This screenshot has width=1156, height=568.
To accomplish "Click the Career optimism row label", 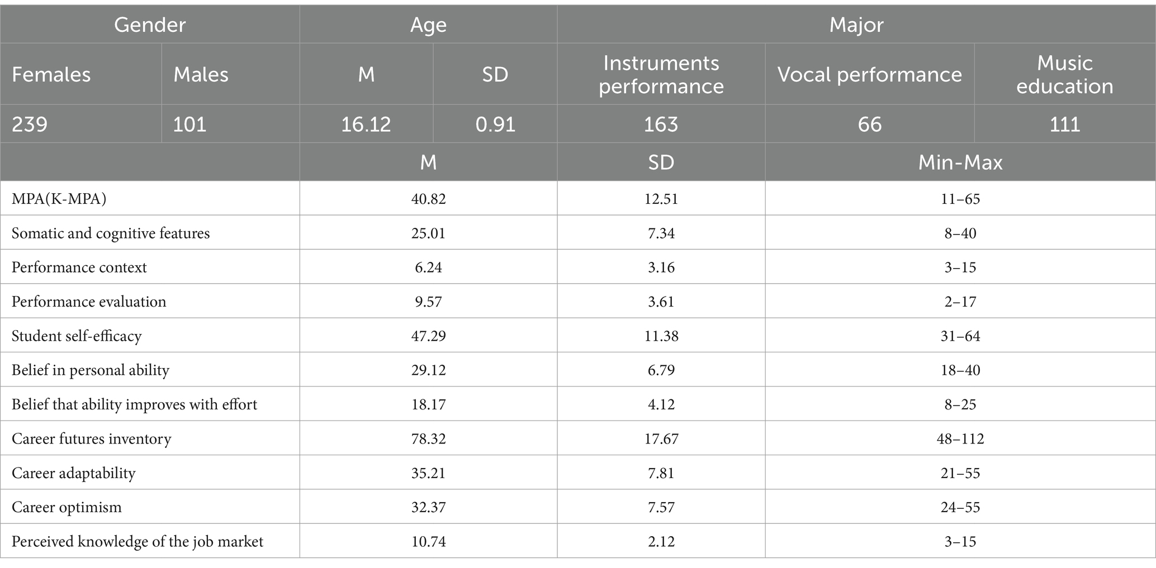I will pyautogui.click(x=67, y=507).
